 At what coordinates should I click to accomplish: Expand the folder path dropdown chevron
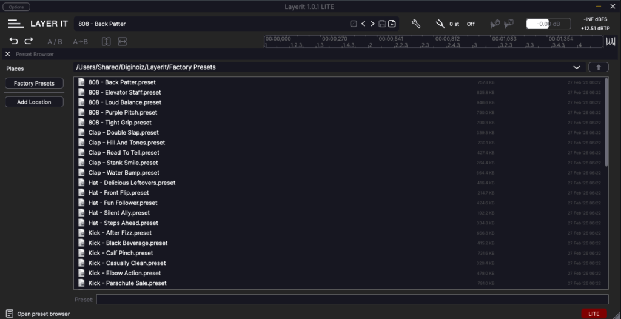tap(576, 67)
